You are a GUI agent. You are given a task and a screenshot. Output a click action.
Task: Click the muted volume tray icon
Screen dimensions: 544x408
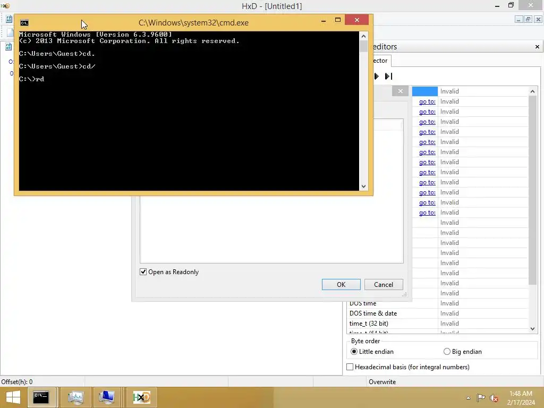click(494, 398)
